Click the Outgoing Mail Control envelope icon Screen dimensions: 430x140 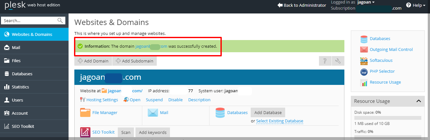click(x=364, y=50)
